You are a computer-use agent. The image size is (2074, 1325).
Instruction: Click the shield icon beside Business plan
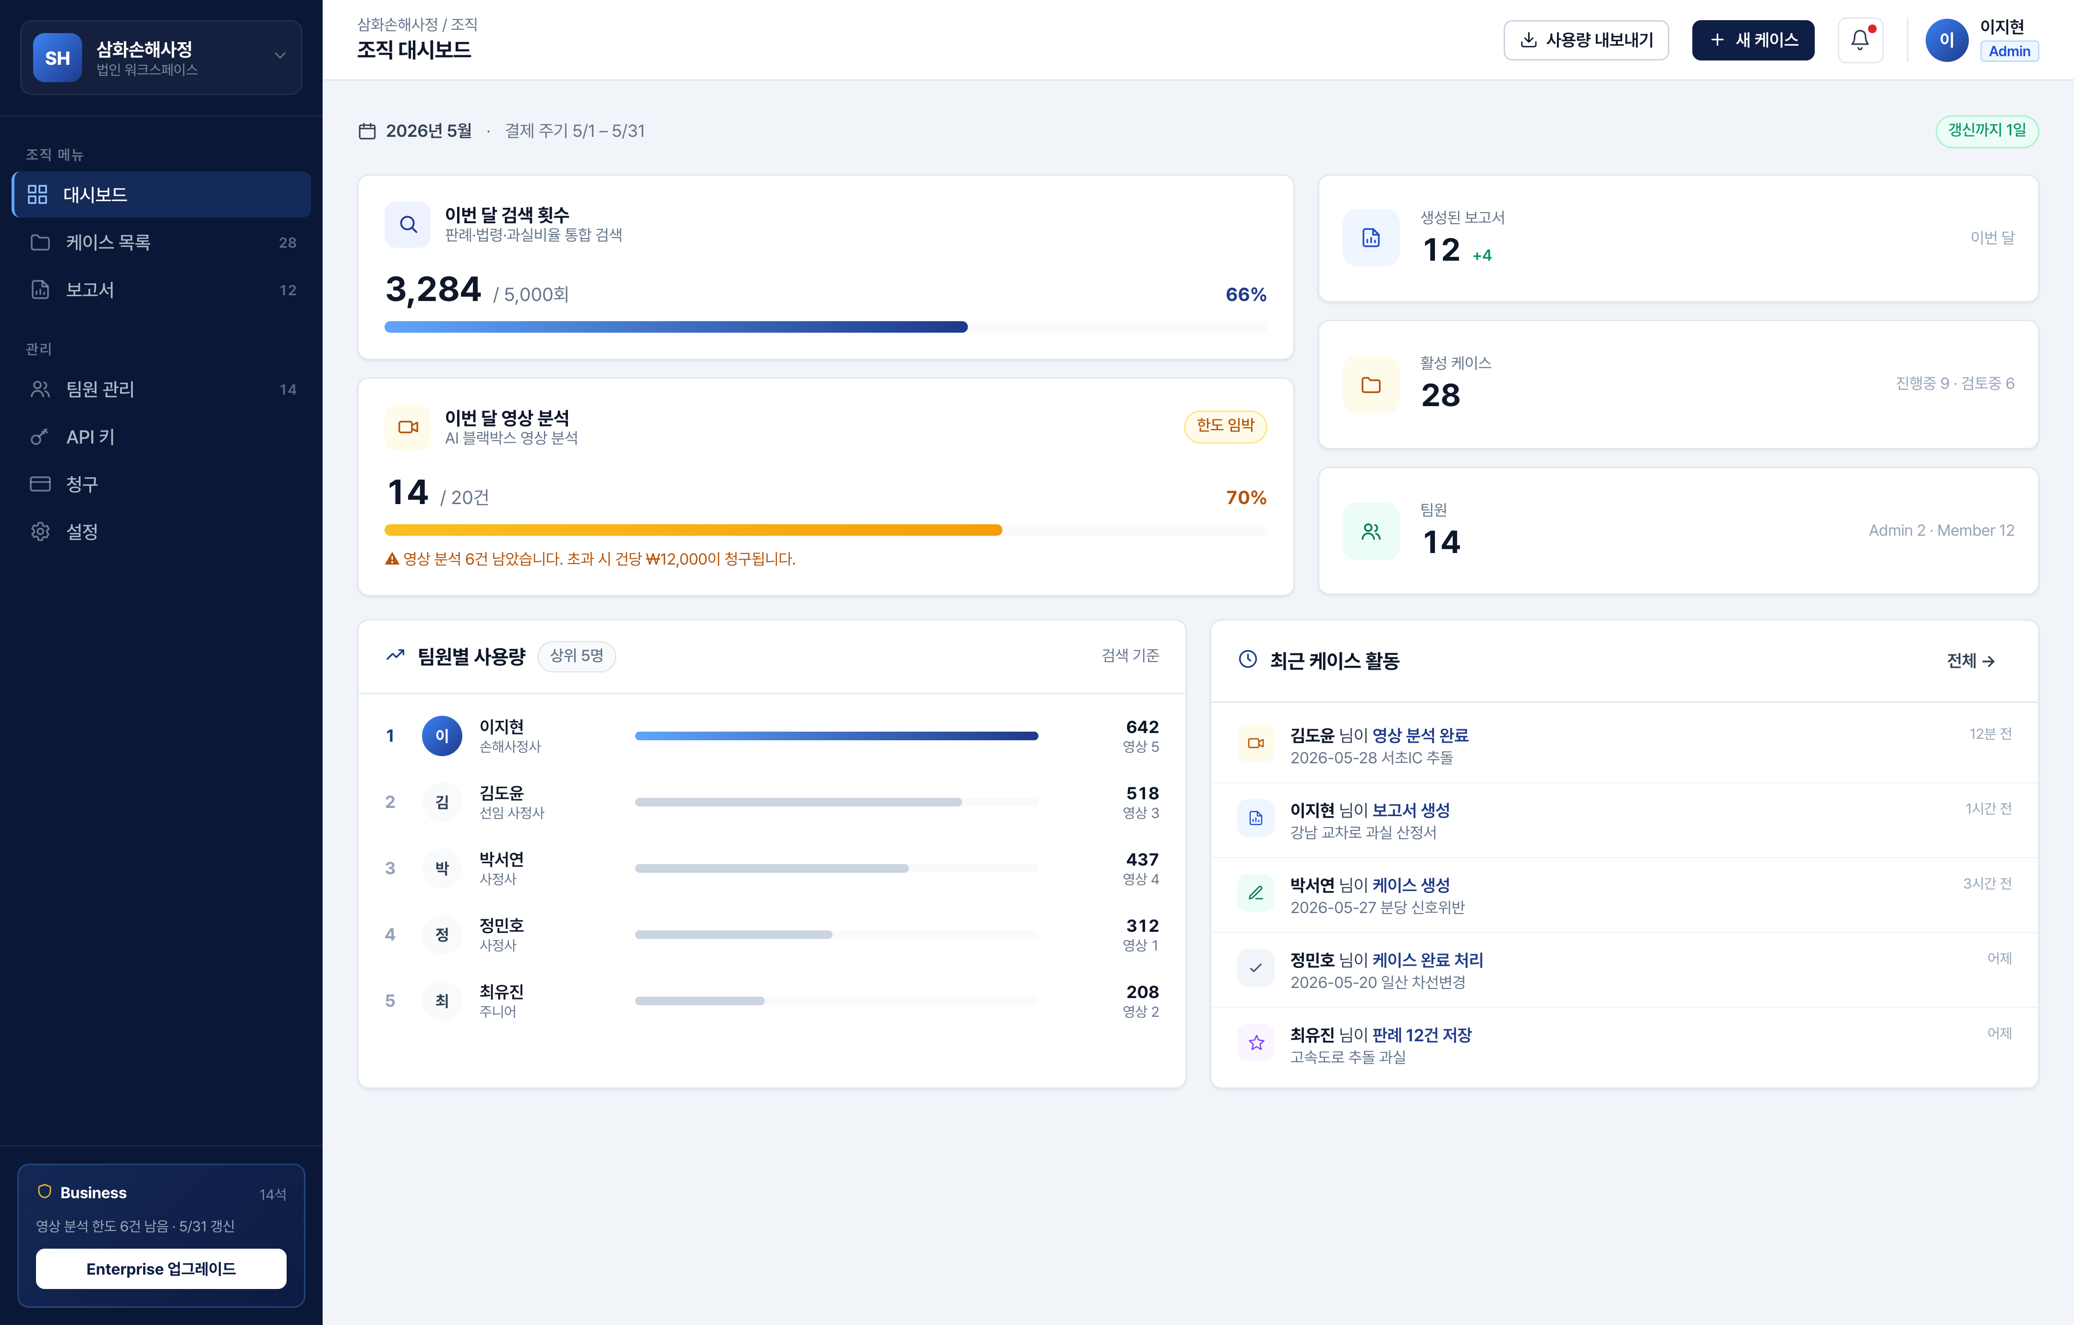(x=44, y=1192)
